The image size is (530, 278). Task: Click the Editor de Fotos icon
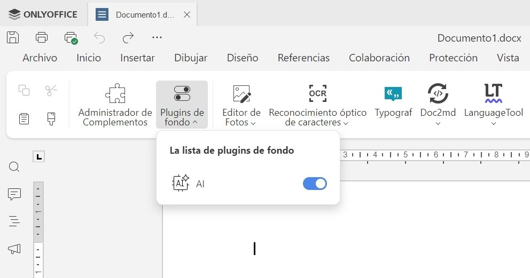click(x=241, y=93)
